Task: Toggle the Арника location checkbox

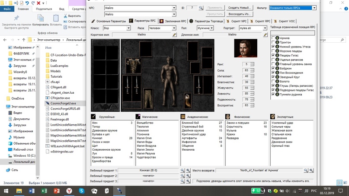Action: [x=272, y=38]
